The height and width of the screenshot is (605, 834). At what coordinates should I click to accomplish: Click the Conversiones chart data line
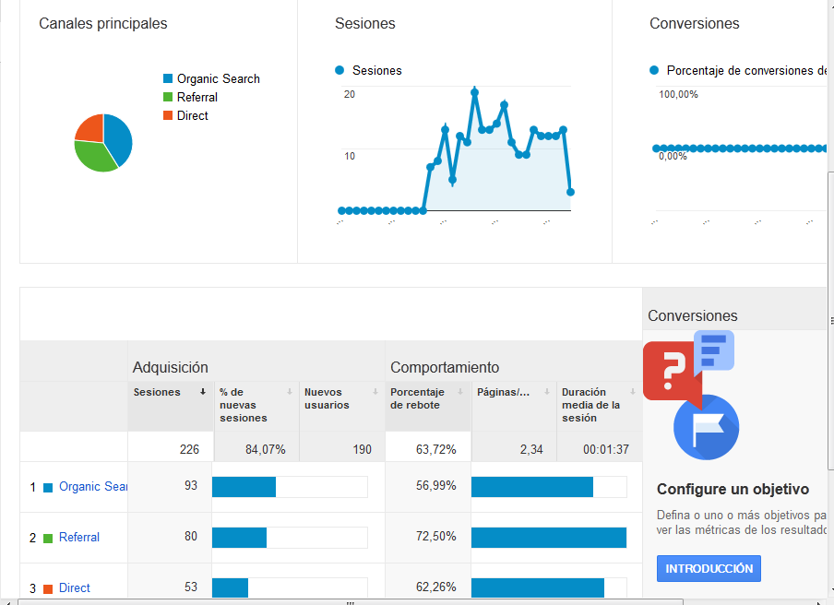[739, 148]
